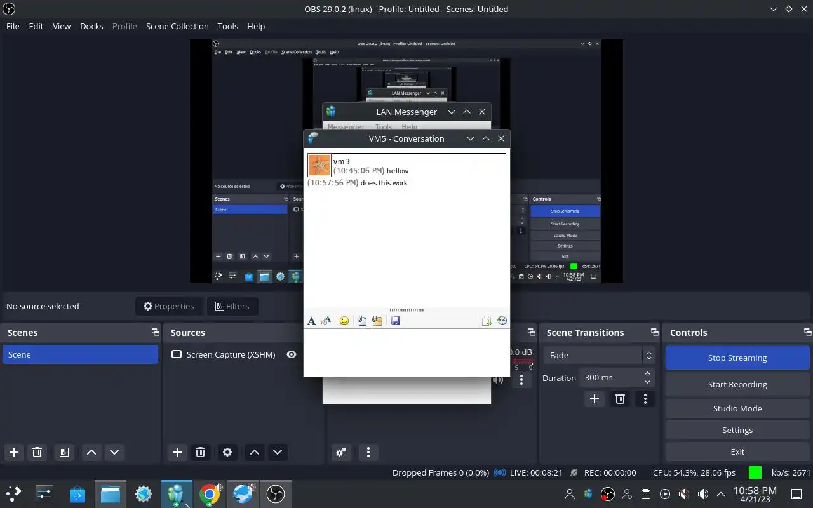Screen dimensions: 813x508
Task: Click the muted audio icon in system tray
Action: [x=683, y=494]
